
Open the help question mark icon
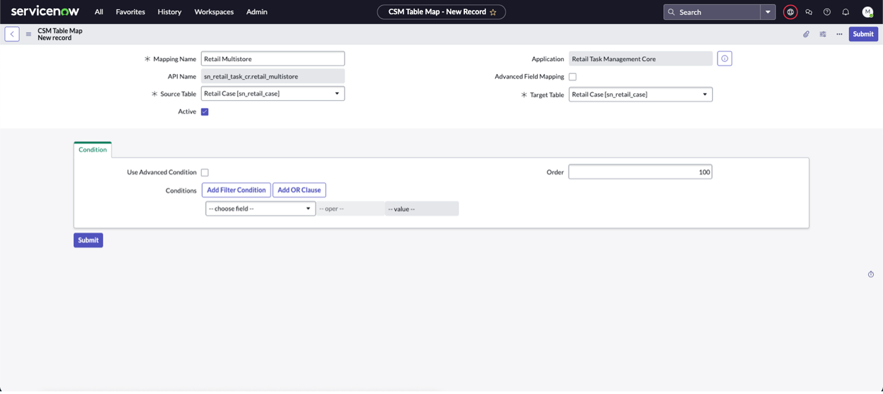coord(827,12)
